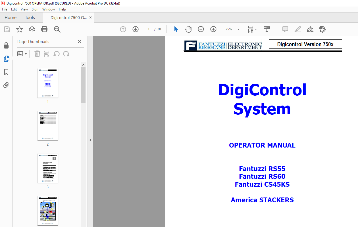Close the Page Thumbnails panel
Viewport: 358px width, 227px height.
pos(80,41)
